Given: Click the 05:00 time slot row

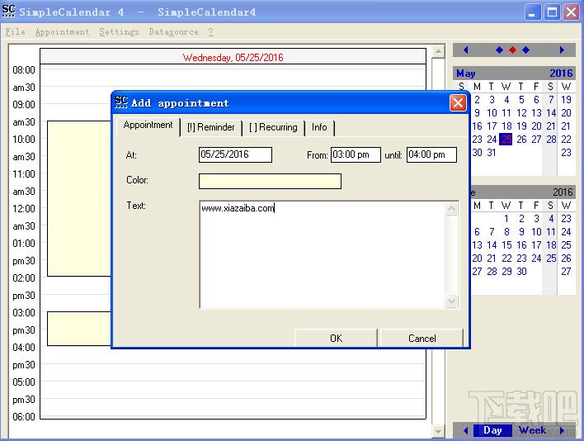Looking at the screenshot, I should point(233,389).
